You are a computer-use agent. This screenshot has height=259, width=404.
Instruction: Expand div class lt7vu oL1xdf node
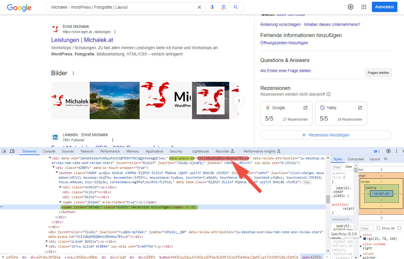coord(47,246)
